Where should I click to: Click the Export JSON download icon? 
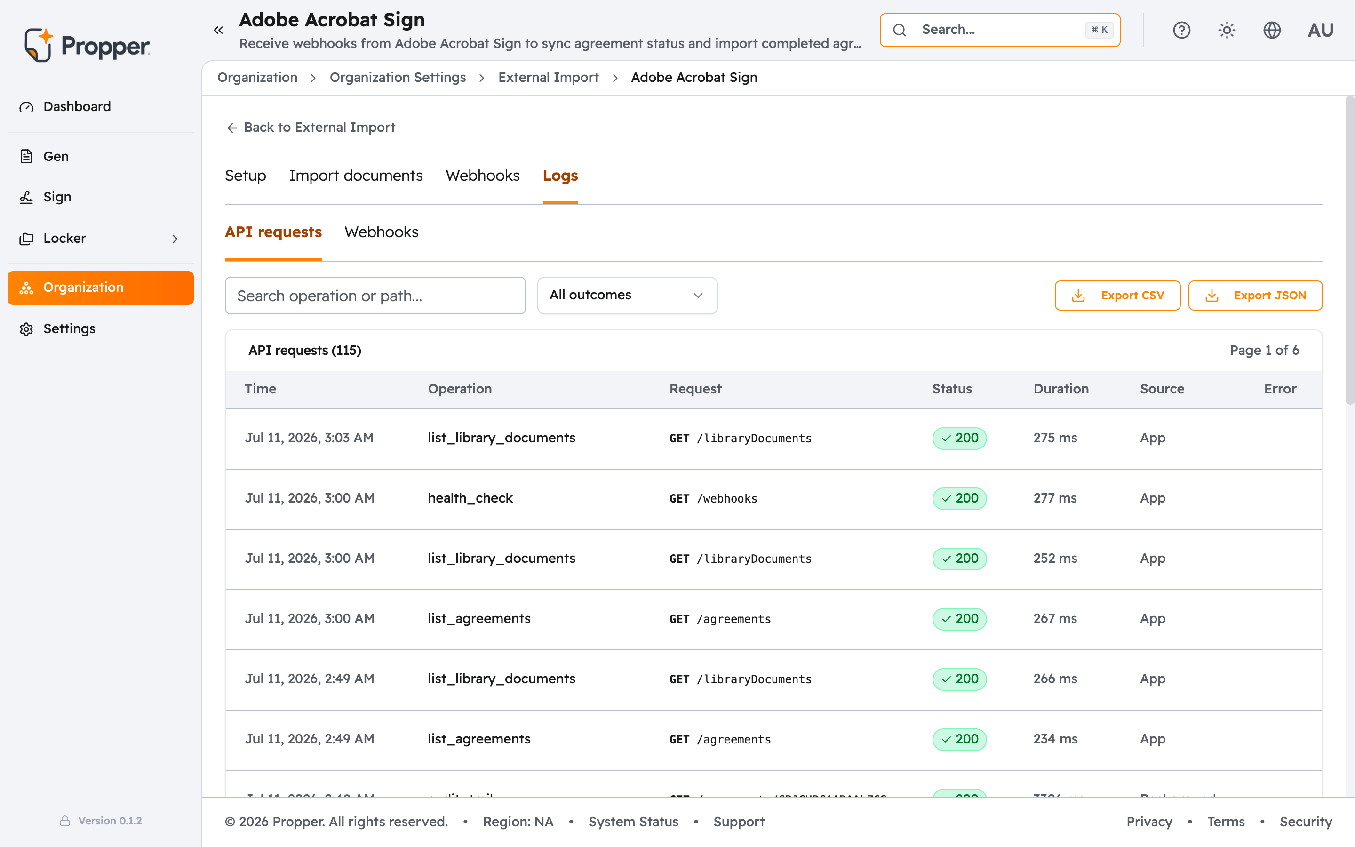(1211, 296)
